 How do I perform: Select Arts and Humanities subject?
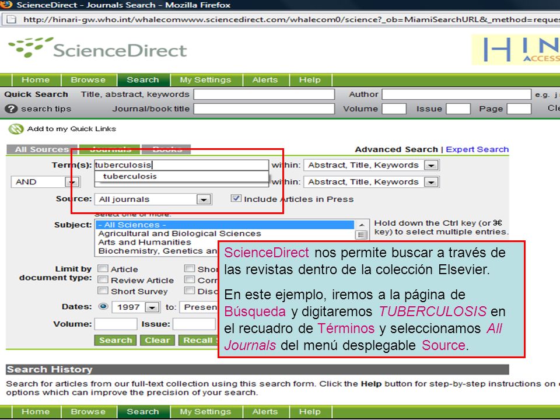coord(145,242)
